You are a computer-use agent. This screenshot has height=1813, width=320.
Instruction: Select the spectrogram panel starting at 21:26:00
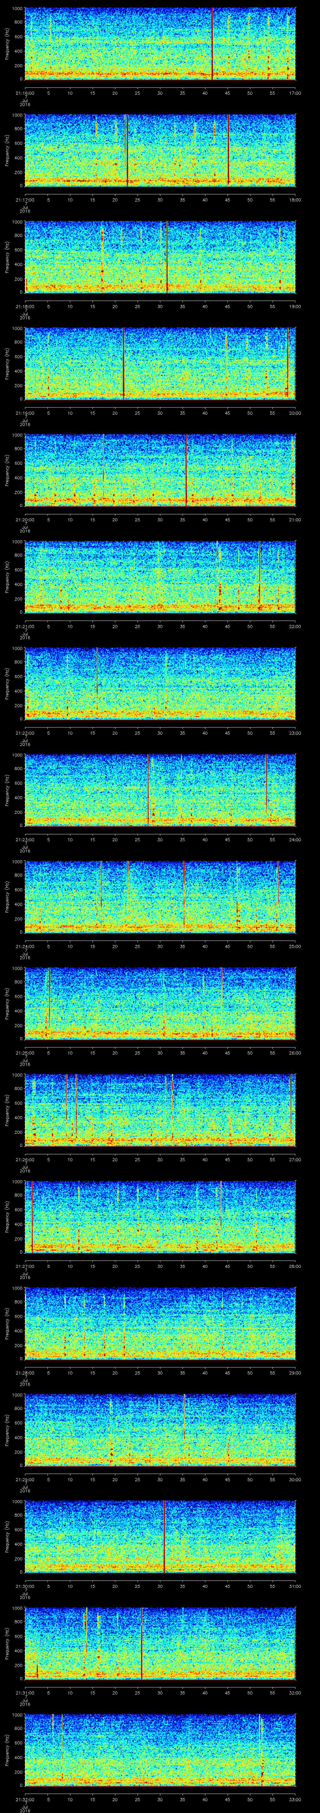tap(160, 1111)
